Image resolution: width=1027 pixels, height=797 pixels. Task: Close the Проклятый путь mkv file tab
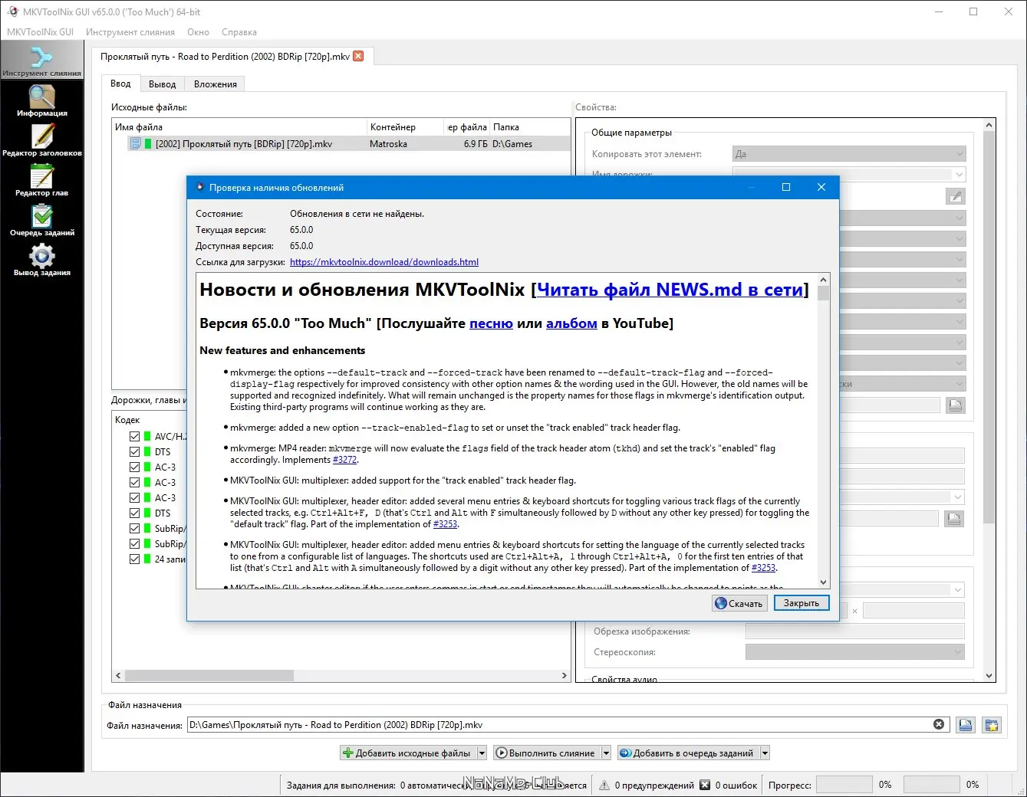pos(358,56)
